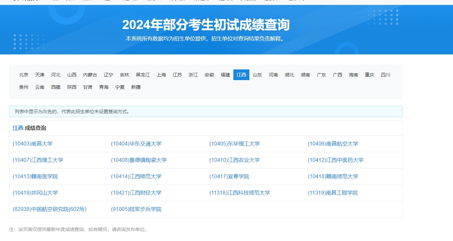
Task: Open (11318)江西科技师范大学 link
Action: coord(240,193)
